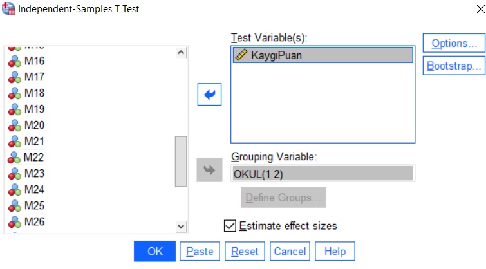
Task: Click the scale ruler icon for KaygıPuan
Action: pos(242,55)
